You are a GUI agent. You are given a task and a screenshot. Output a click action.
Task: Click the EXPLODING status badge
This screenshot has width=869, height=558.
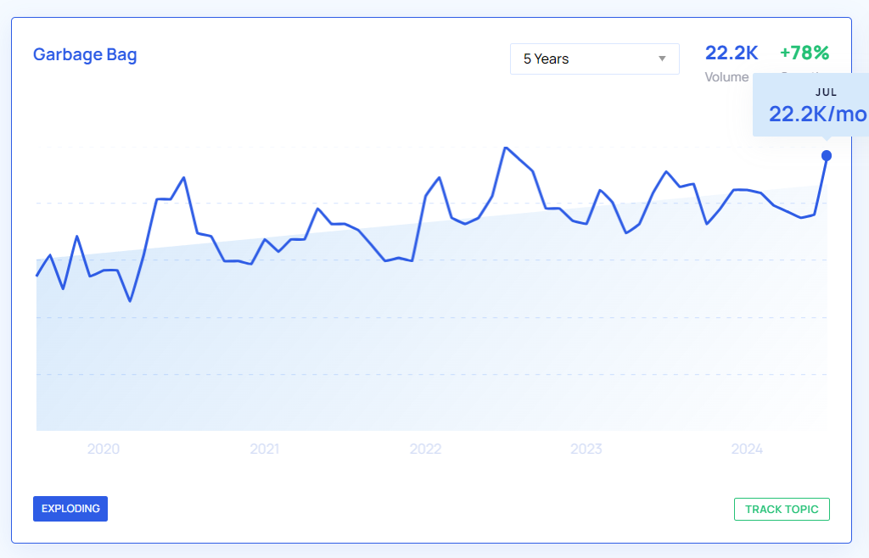pyautogui.click(x=70, y=509)
